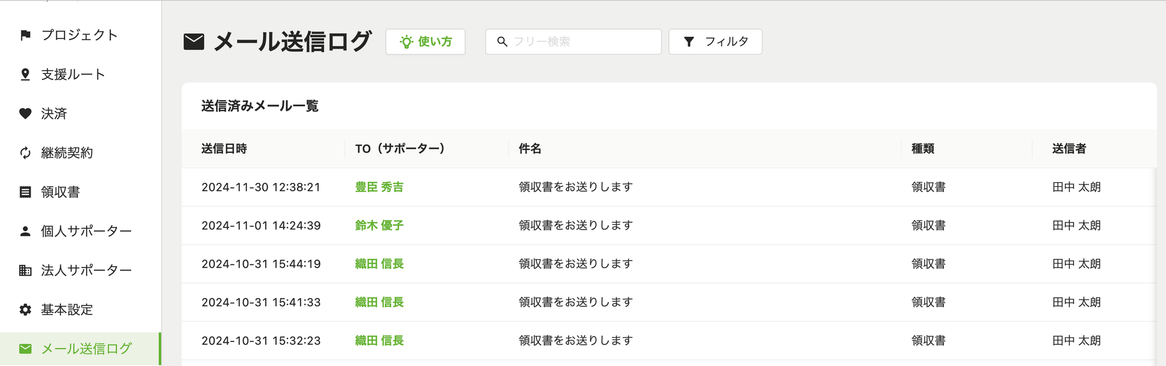The image size is (1166, 366).
Task: Select the メール送信ログ sidebar item
Action: pos(80,348)
